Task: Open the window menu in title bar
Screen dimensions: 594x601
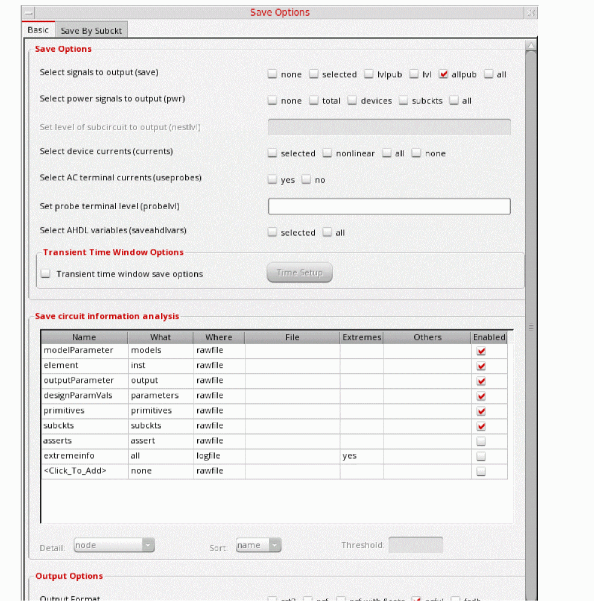Action: tap(28, 13)
